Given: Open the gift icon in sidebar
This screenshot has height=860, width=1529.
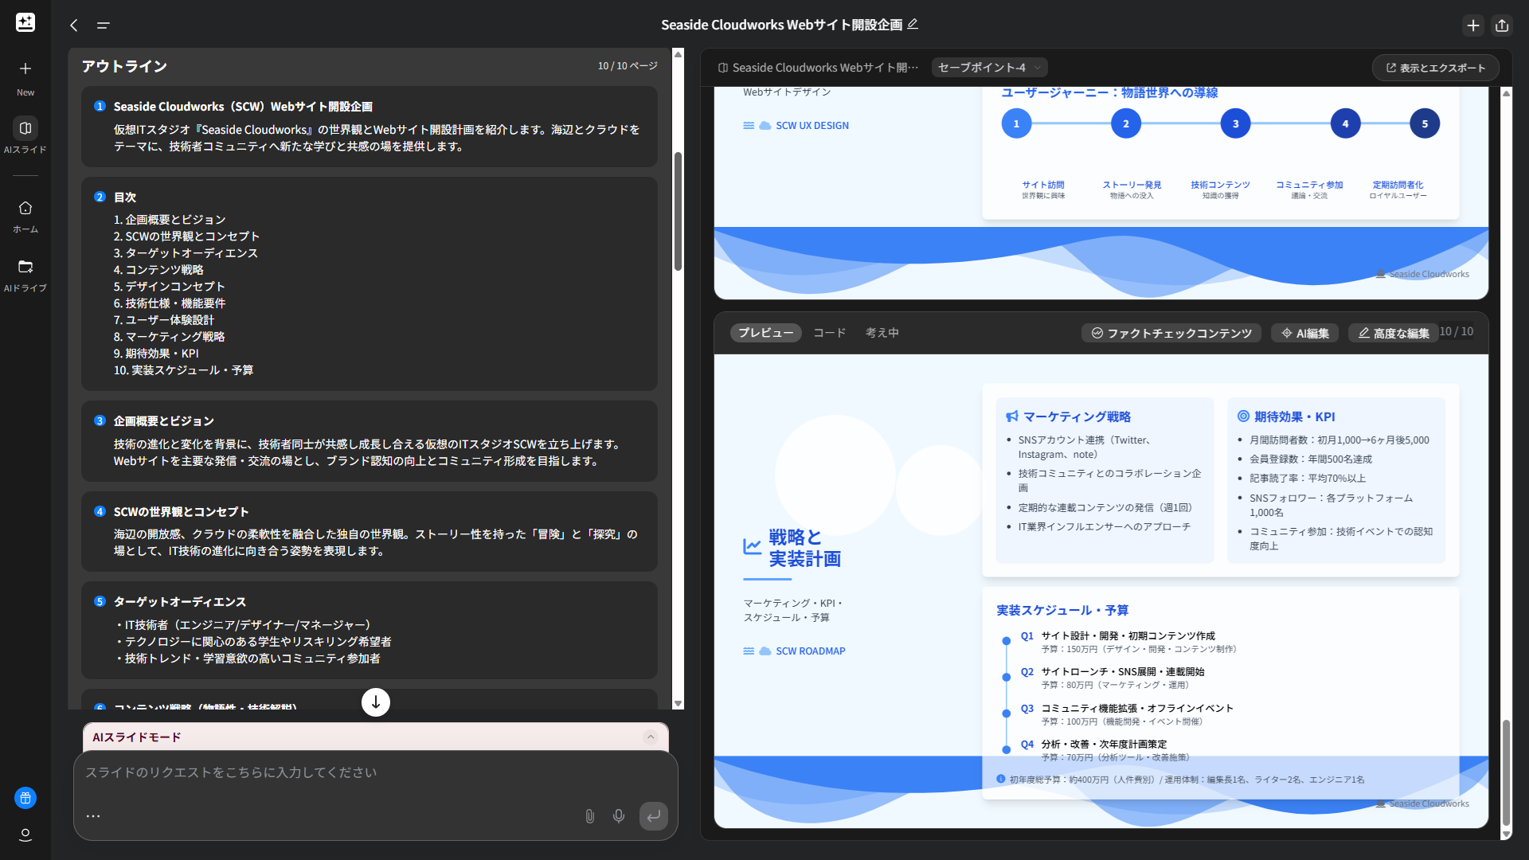Looking at the screenshot, I should point(25,798).
